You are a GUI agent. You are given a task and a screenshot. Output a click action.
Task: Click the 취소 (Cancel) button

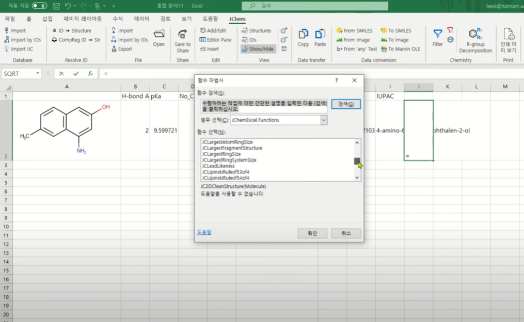(346, 233)
